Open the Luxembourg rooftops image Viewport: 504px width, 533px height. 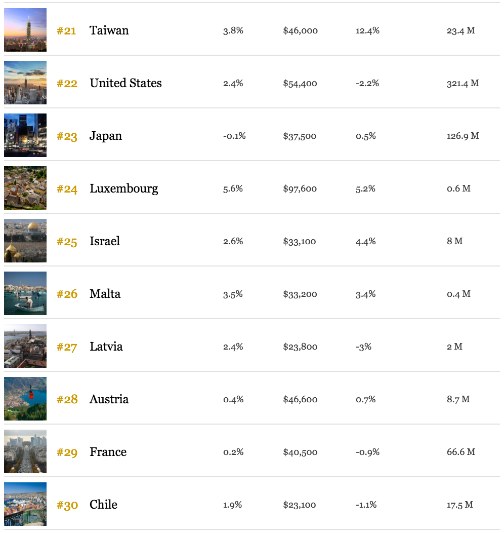click(25, 188)
